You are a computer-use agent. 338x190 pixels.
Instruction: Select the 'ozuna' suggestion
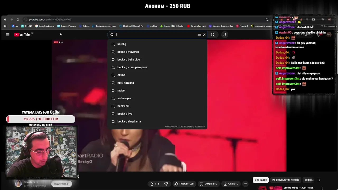[157, 75]
